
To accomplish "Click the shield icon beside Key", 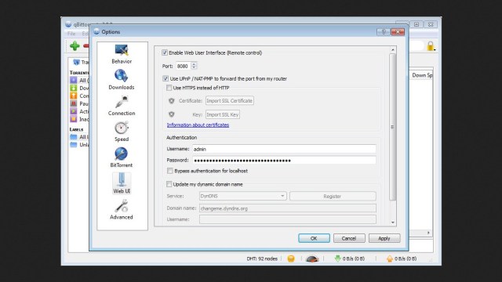I will [172, 114].
